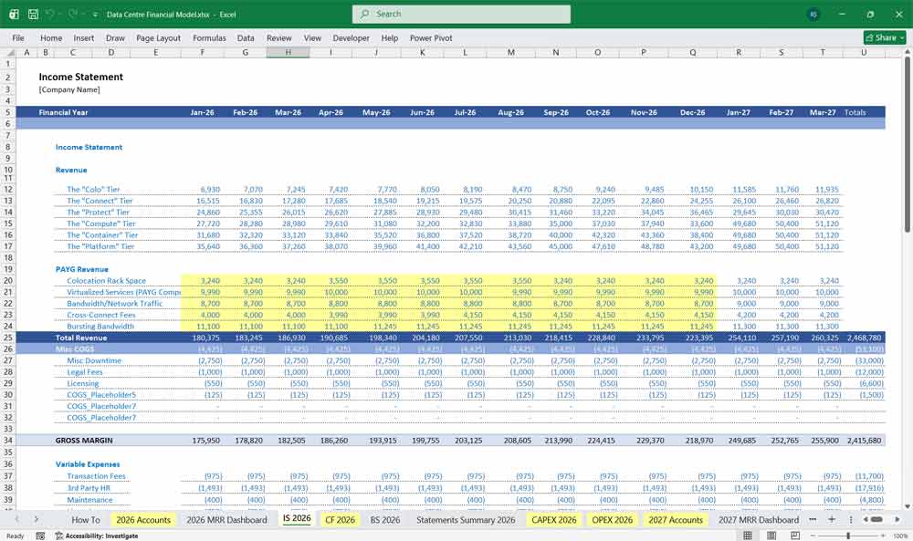Adjust zoom using the zoom slider
The height and width of the screenshot is (541, 913).
849,534
